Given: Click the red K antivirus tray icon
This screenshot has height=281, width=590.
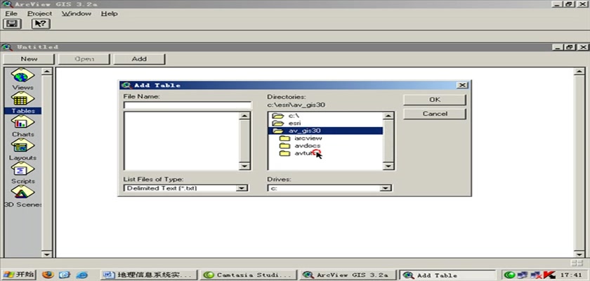Looking at the screenshot, I should 550,275.
